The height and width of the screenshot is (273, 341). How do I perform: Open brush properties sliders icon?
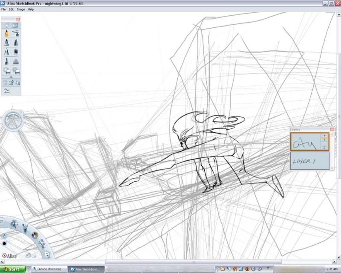pos(15,26)
